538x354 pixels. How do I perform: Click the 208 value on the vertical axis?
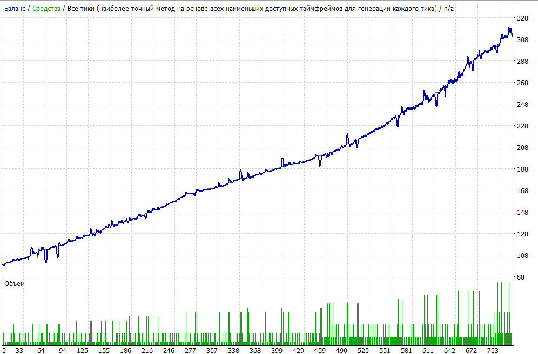(522, 148)
